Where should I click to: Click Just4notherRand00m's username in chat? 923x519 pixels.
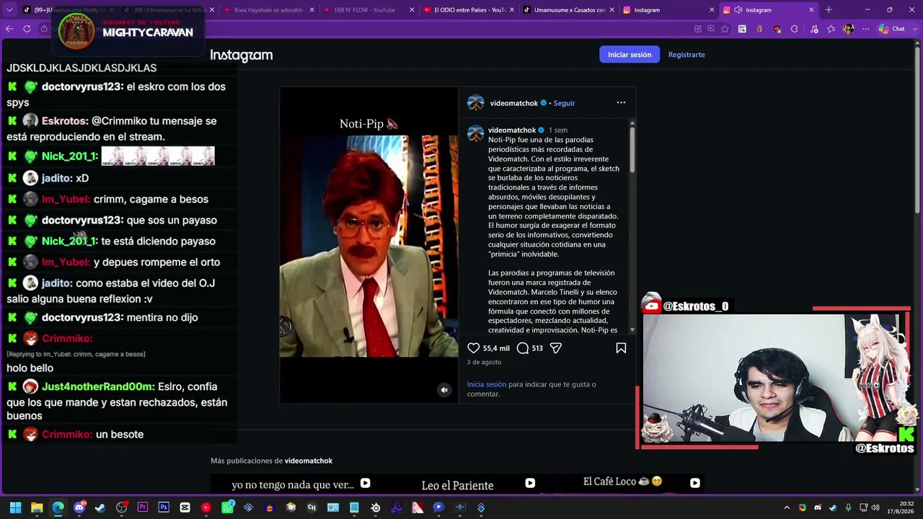(x=98, y=387)
